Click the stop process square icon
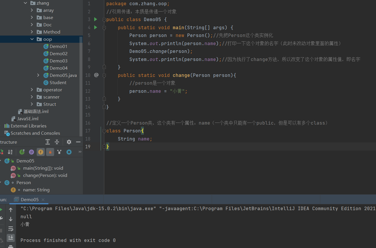The image size is (376, 248). coord(1,231)
